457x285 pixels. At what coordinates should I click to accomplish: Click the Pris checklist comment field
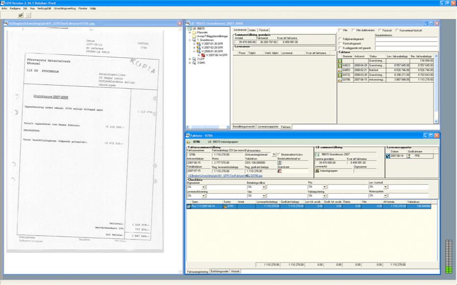347,187
